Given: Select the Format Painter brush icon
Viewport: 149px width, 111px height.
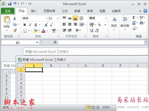Looking at the screenshot, I should pyautogui.click(x=15, y=30).
